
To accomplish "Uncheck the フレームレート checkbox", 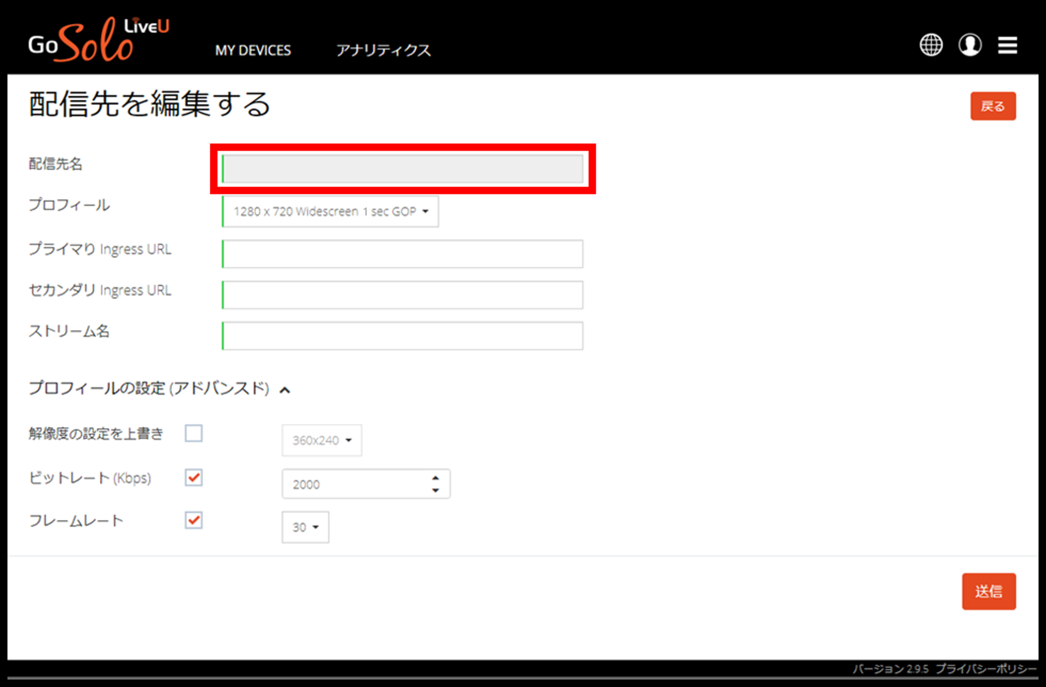I will (193, 521).
